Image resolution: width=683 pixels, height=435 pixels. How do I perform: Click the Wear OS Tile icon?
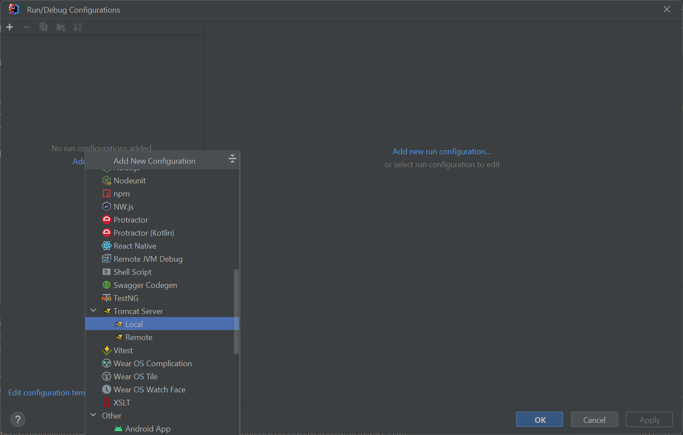107,376
